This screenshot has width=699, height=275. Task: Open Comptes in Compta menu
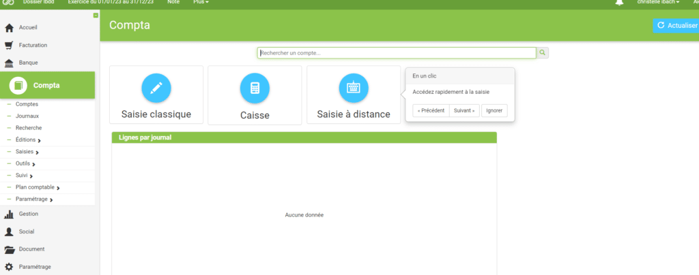(27, 104)
